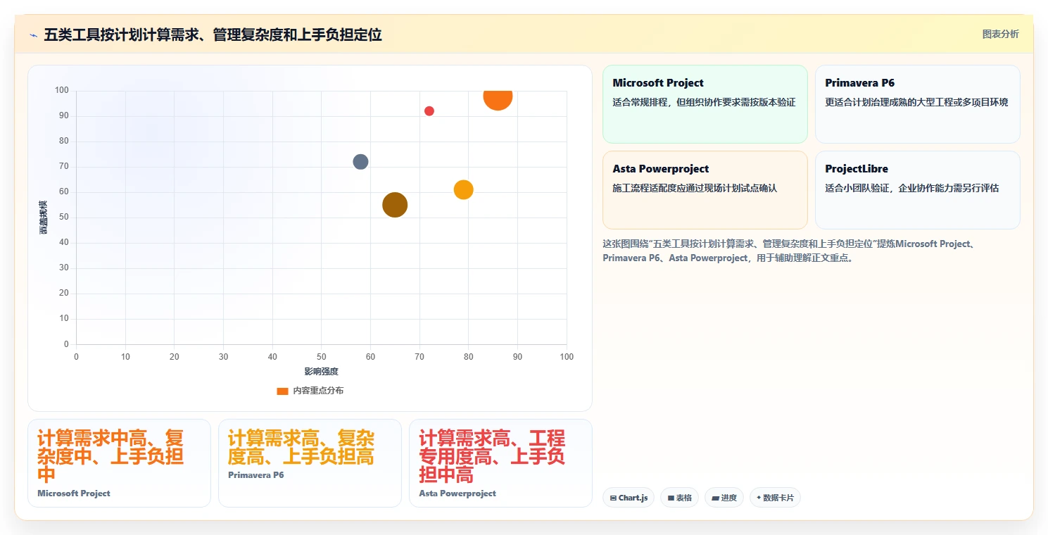The image size is (1048, 535).
Task: Click the main title 五类工具按计划计算需求
Action: (x=213, y=34)
